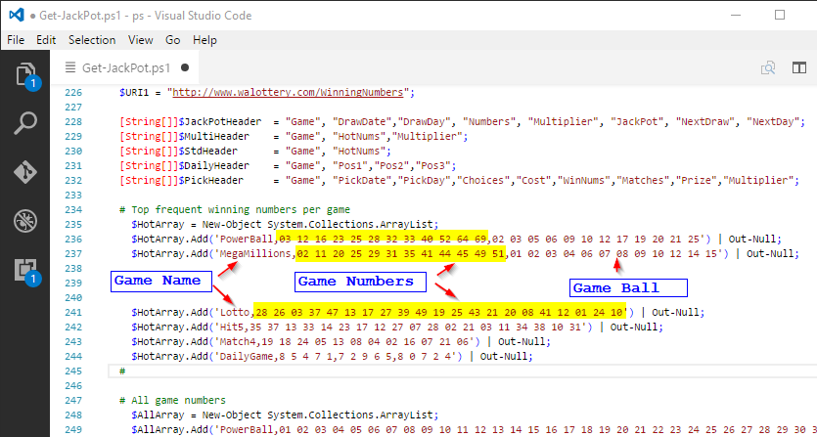
Task: Click line number 226 in the gutter
Action: [x=73, y=93]
